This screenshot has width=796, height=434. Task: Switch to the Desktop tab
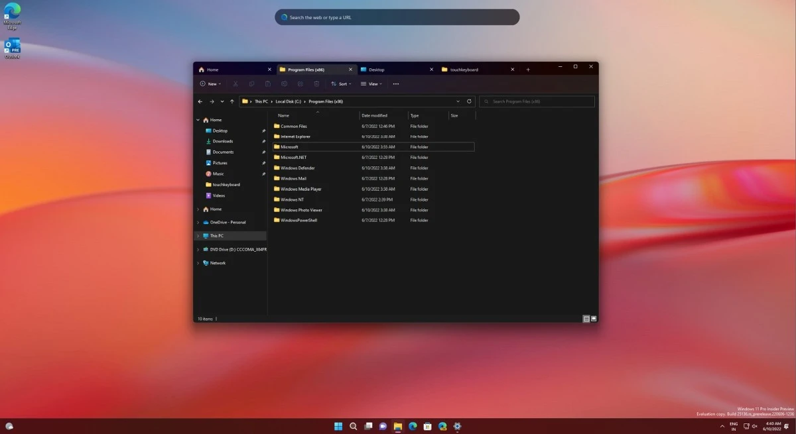[376, 69]
